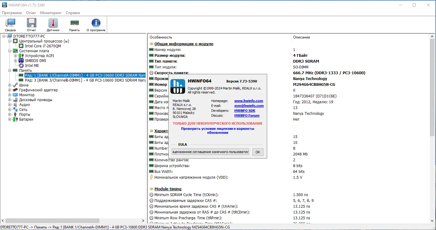Select the Ряд: 1 BANK 1 memory row
436x230 pixels.
pos(85,75)
